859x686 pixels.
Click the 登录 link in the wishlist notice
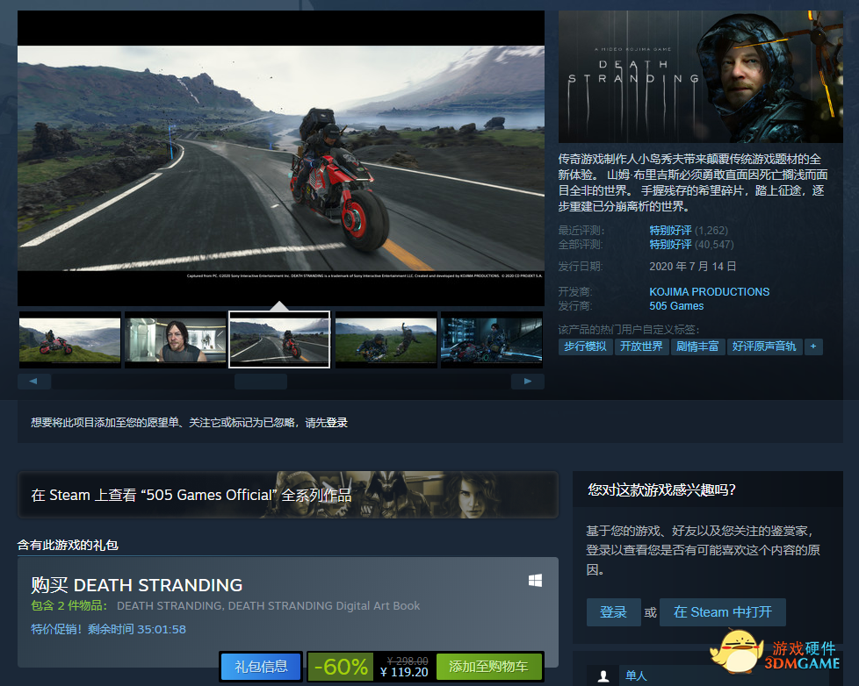[x=337, y=422]
